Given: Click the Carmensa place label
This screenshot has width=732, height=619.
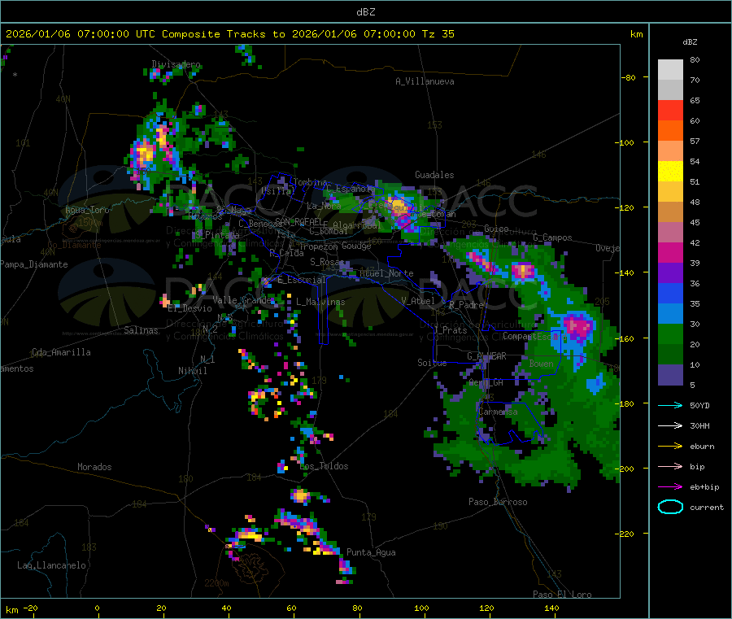Looking at the screenshot, I should (498, 412).
